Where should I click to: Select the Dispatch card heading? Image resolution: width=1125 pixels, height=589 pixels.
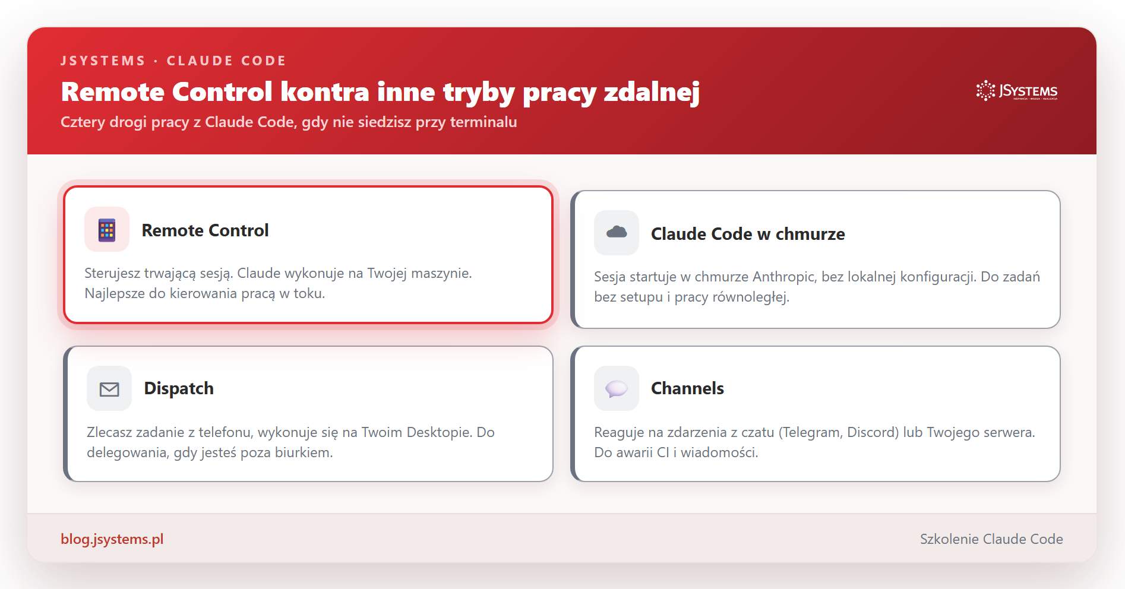179,388
